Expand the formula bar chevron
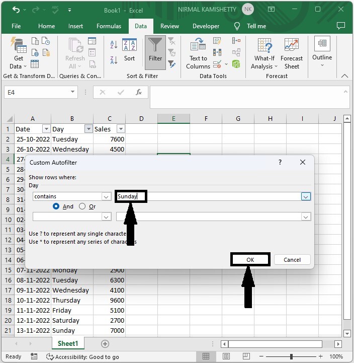Screen dimensions: 354x363 click(345, 92)
